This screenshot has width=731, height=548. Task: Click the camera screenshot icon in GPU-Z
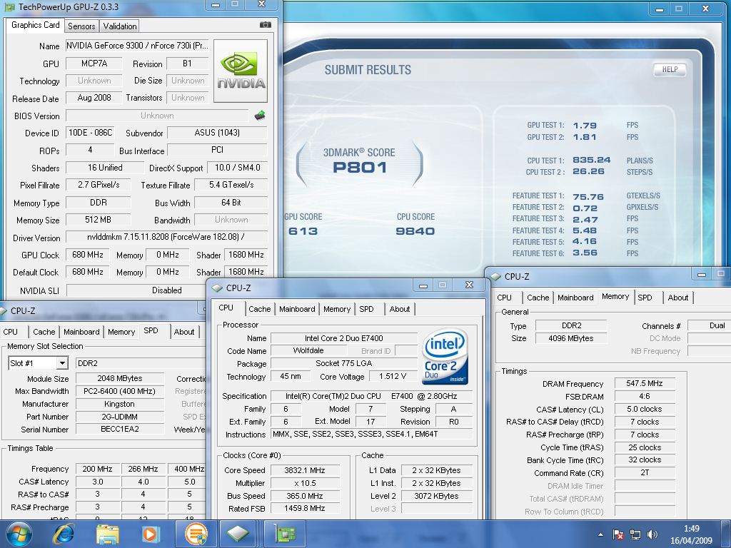click(266, 25)
